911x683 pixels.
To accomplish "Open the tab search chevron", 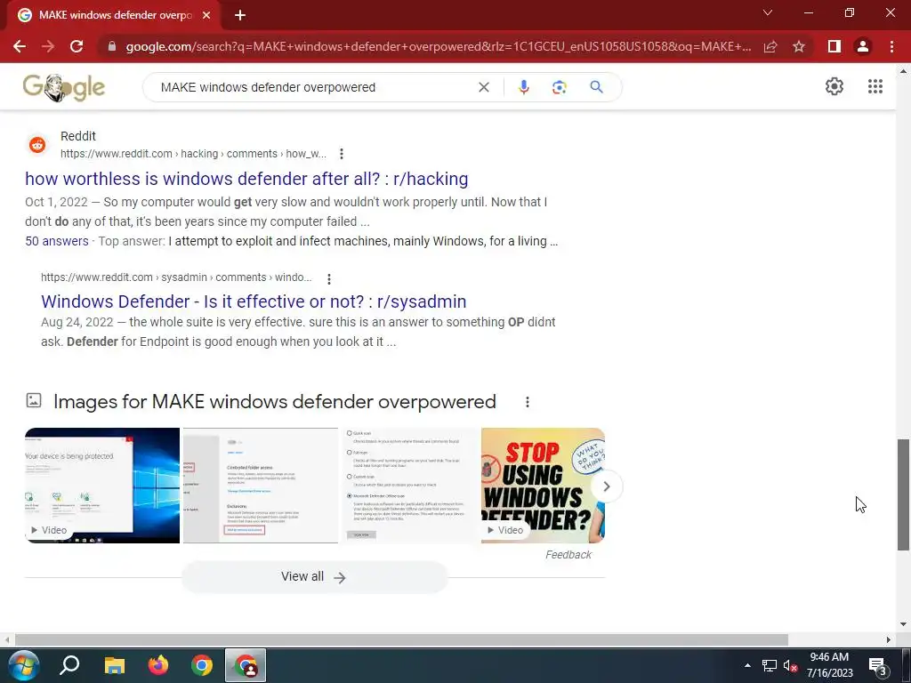I will click(x=768, y=12).
